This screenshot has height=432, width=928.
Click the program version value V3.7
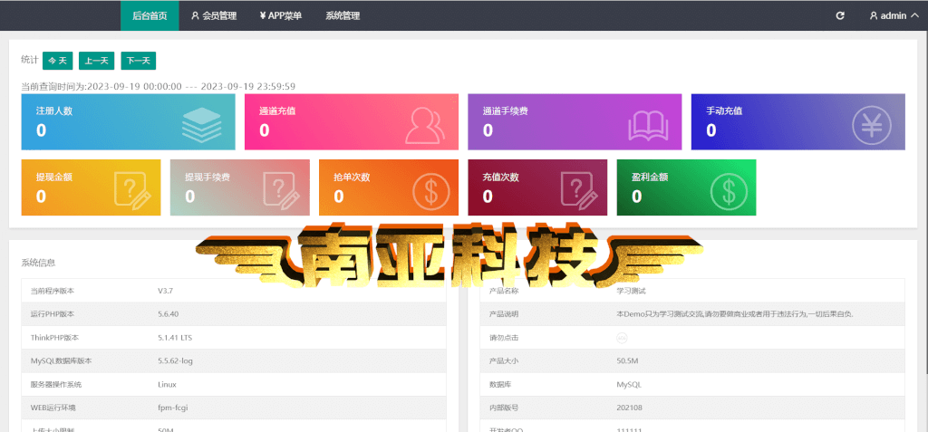pyautogui.click(x=165, y=291)
